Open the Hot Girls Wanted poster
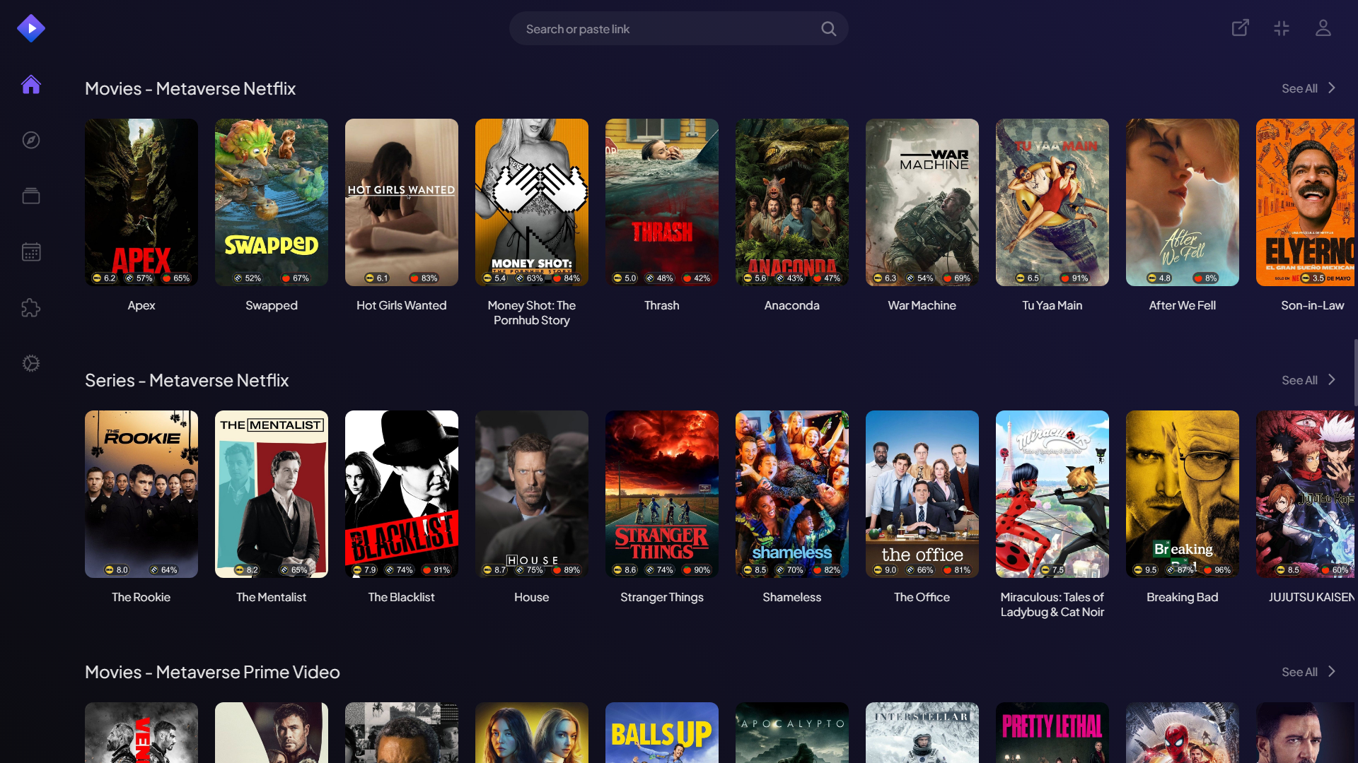The width and height of the screenshot is (1358, 763). pos(402,202)
